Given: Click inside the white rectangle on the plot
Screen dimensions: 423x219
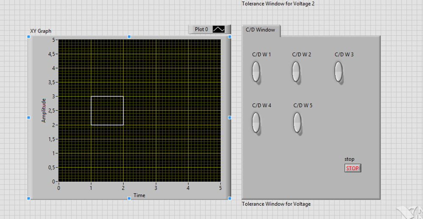Looking at the screenshot, I should (107, 111).
